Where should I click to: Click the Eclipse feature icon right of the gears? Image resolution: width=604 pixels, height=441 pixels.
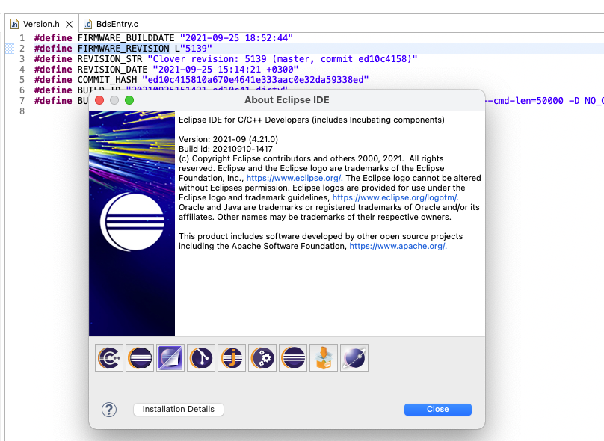pos(293,358)
